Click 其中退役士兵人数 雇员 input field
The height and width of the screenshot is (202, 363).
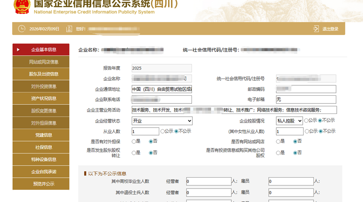[291, 192]
